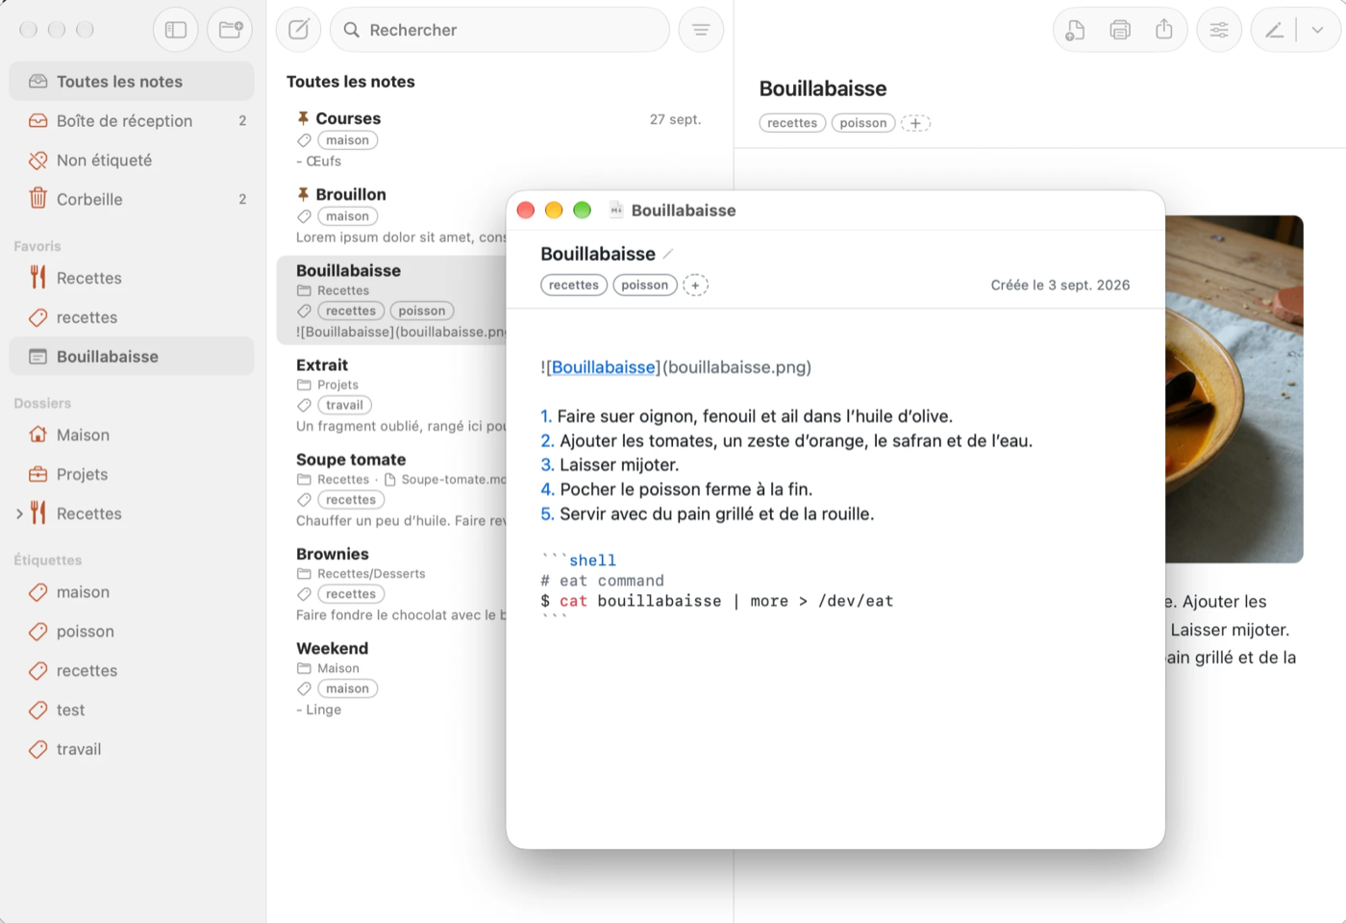1346x923 pixels.
Task: Open the pinned Courses note
Action: [499, 139]
